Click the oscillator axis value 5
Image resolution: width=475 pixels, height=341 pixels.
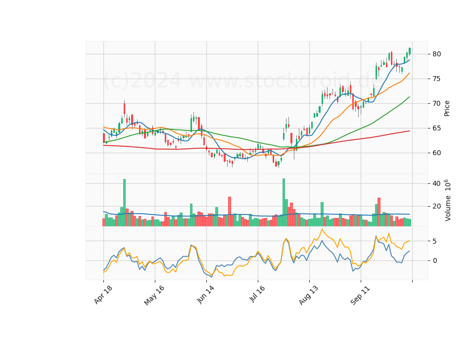[x=435, y=242]
